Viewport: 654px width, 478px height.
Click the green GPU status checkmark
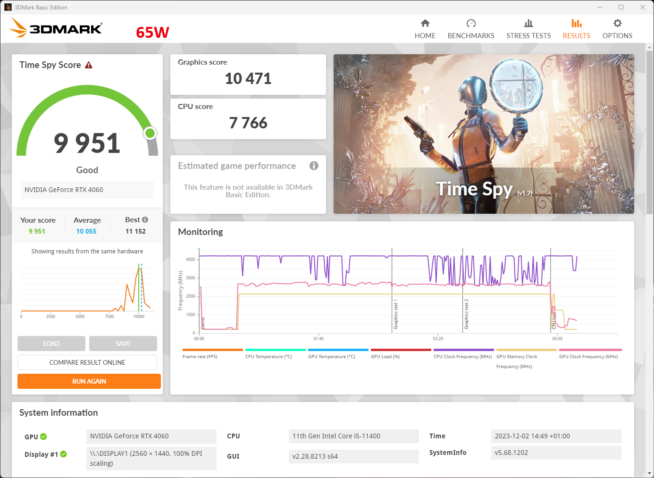click(43, 436)
